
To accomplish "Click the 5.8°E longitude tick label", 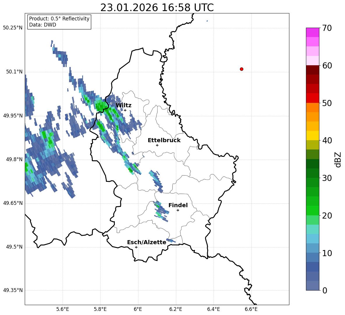I will tap(100, 309).
